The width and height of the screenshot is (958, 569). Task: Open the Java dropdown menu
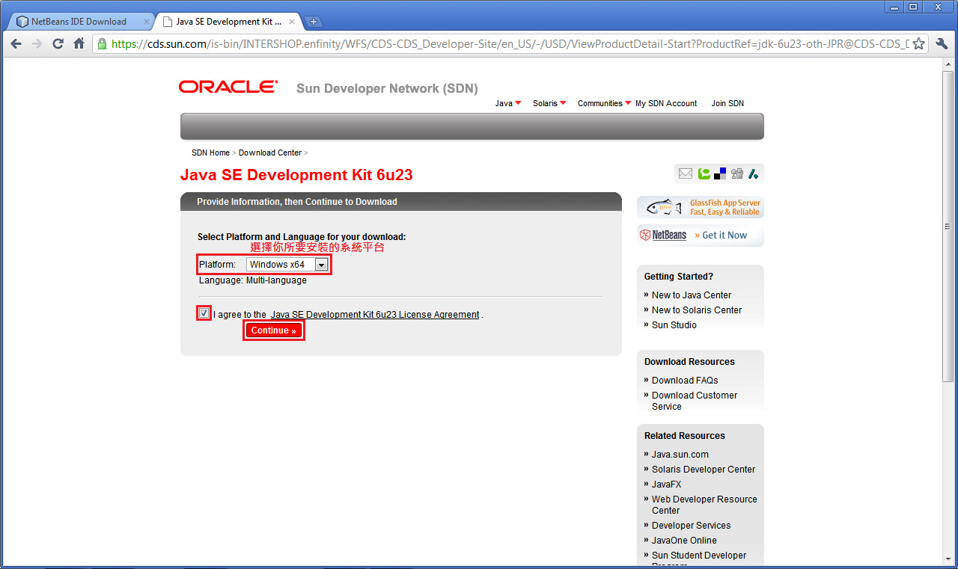(508, 103)
